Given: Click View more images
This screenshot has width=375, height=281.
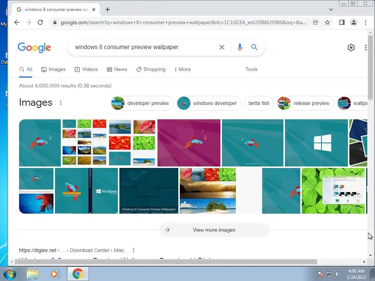Looking at the screenshot, I should coord(214,230).
